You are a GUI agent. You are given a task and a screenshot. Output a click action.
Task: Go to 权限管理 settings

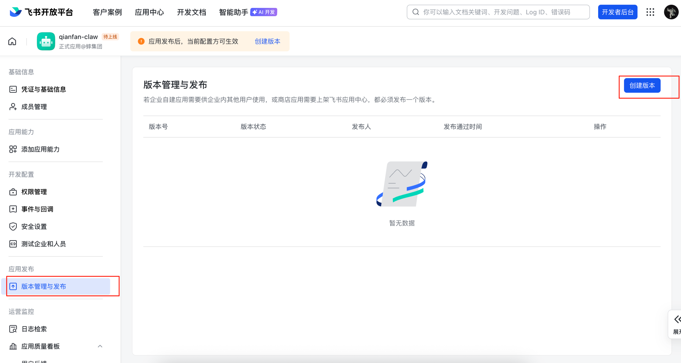[34, 192]
